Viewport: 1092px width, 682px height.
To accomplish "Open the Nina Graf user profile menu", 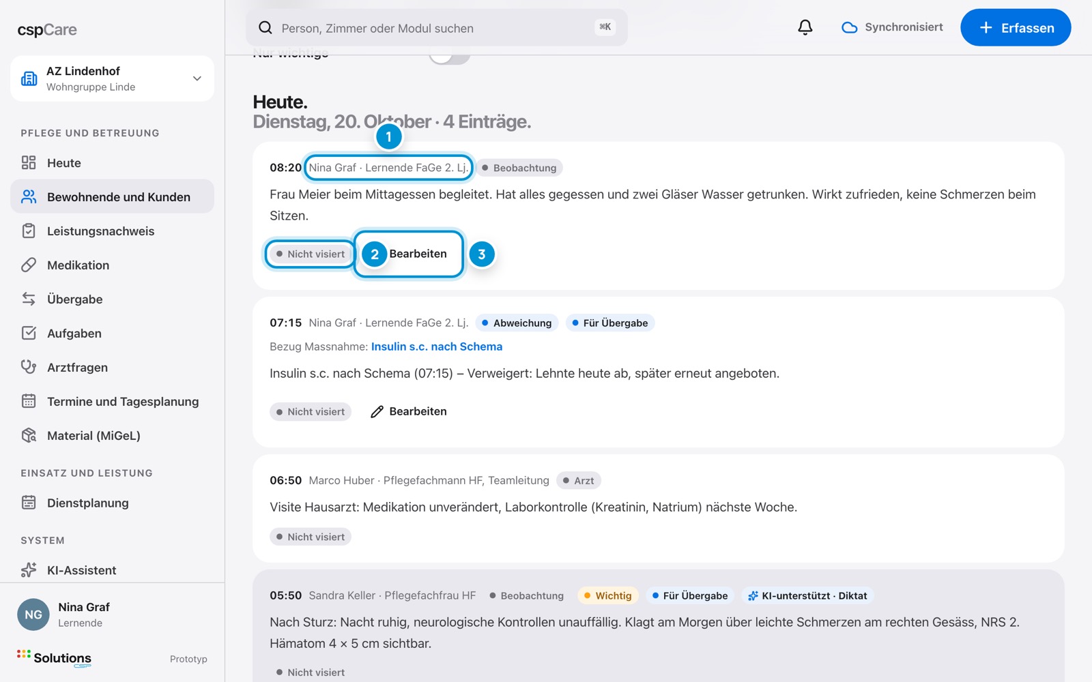I will click(112, 614).
